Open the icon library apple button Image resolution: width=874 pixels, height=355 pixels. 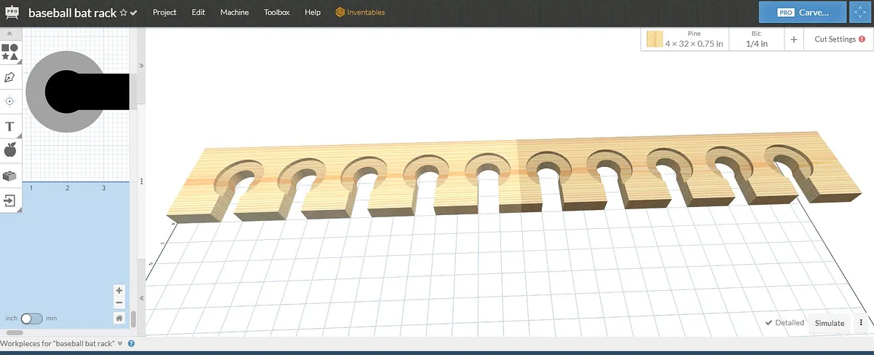(x=10, y=150)
